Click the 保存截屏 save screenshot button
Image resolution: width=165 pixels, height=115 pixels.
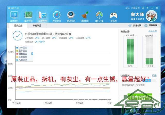coord(153,25)
